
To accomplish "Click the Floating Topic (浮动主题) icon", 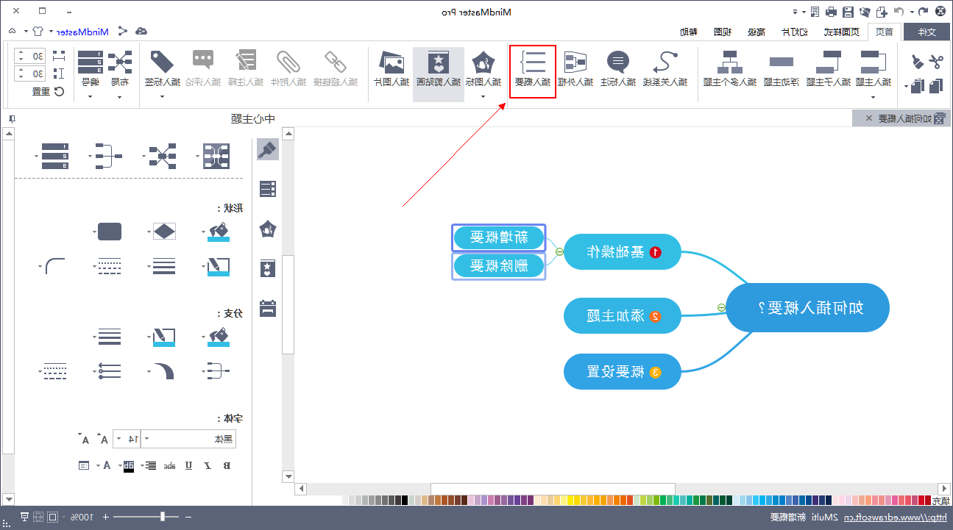I will 781,62.
